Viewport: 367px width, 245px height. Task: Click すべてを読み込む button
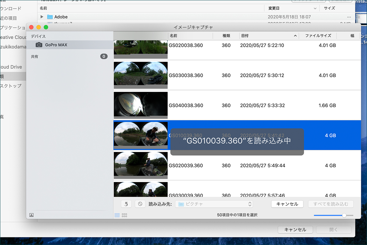(331, 204)
